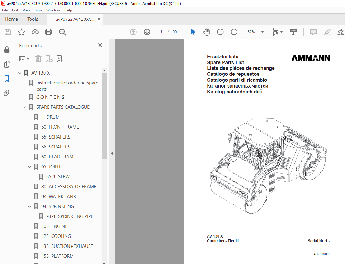The height and width of the screenshot is (264, 345).
Task: Print the document
Action: point(48,32)
